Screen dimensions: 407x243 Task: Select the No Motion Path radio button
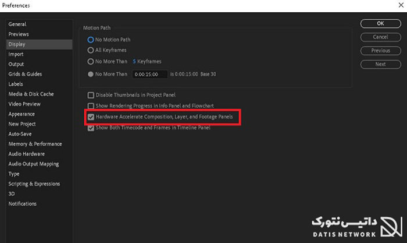[90, 40]
